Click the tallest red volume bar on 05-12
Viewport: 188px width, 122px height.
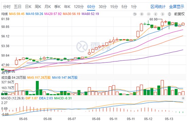(x=162, y=88)
